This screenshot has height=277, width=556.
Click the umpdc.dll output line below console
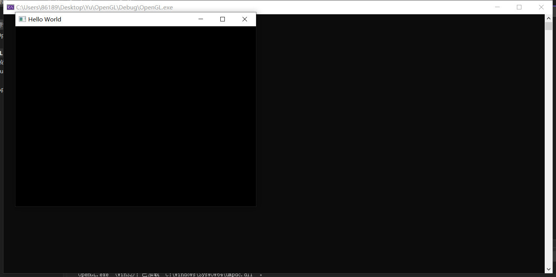169,275
